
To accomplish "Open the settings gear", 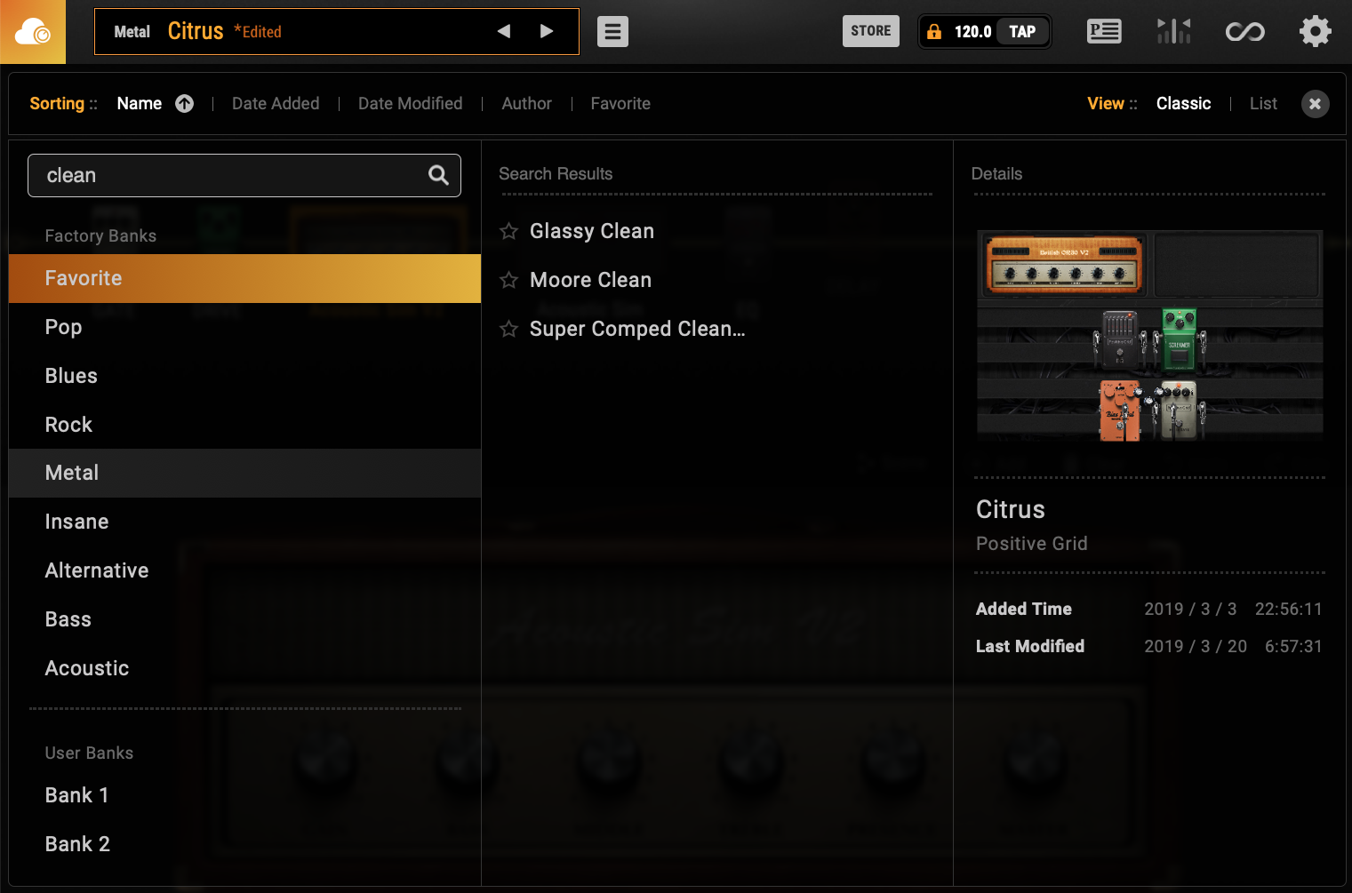I will 1316,32.
